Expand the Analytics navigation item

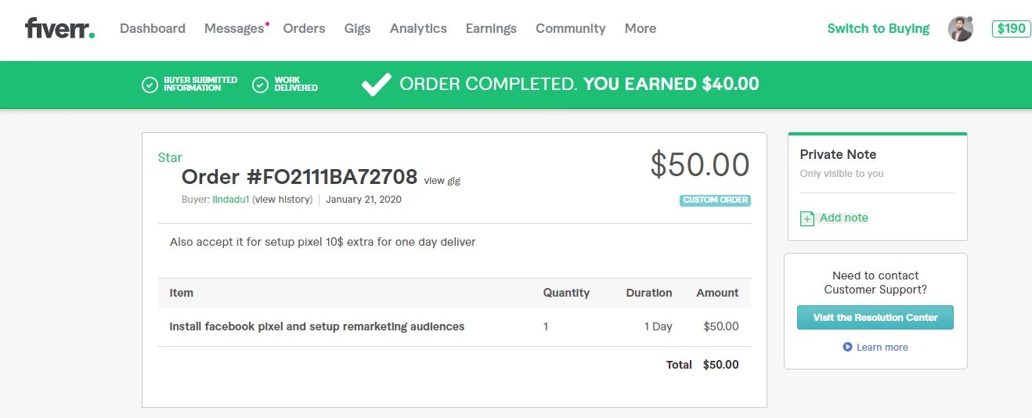pyautogui.click(x=418, y=29)
